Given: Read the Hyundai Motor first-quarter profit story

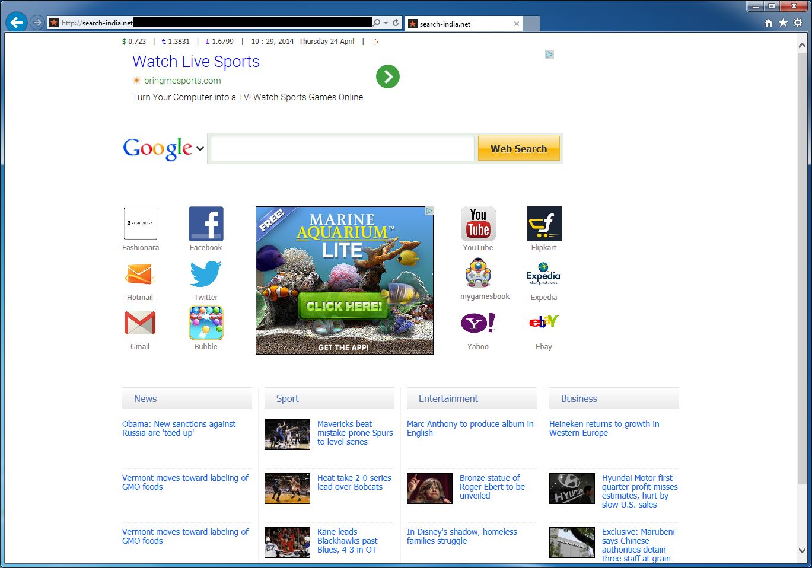Looking at the screenshot, I should coord(640,492).
